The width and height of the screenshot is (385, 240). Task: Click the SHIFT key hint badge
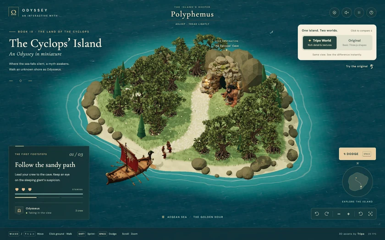[x=82, y=234]
